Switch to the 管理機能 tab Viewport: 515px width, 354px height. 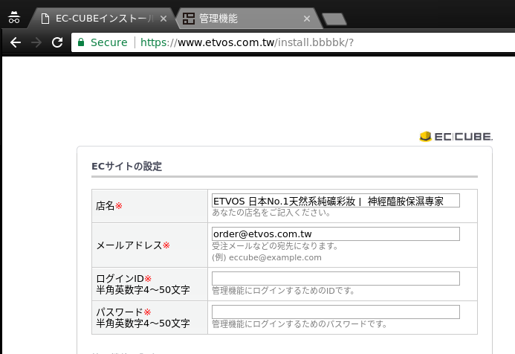(x=248, y=19)
